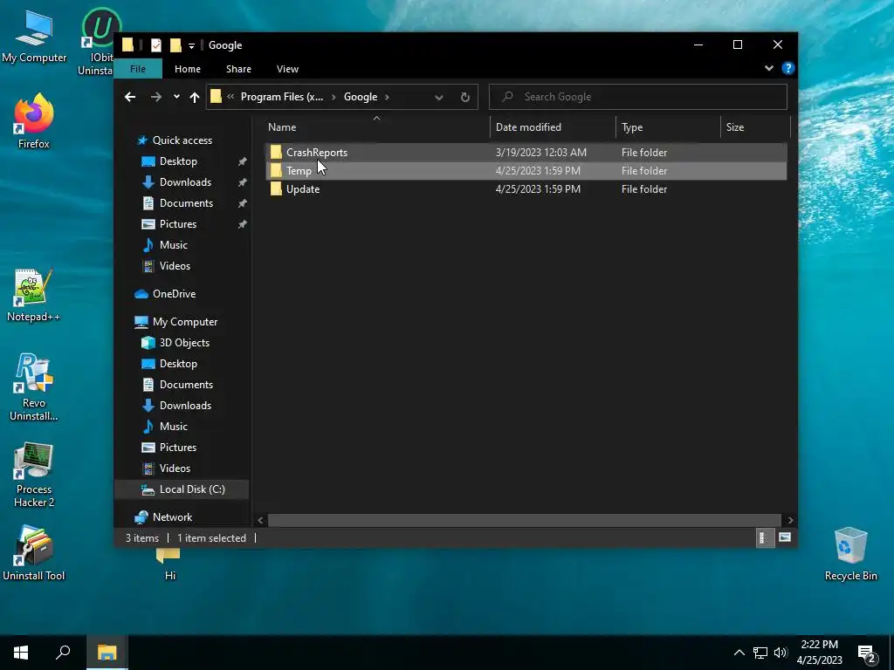Image resolution: width=894 pixels, height=670 pixels.
Task: Select the Update folder icon
Action: (x=276, y=189)
